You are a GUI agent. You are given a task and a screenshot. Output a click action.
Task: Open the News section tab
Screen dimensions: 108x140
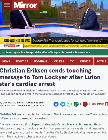point(6,61)
